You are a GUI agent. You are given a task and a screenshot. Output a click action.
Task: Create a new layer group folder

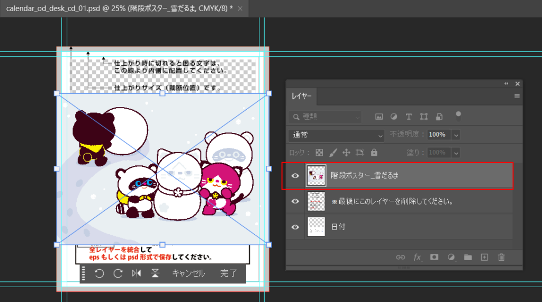point(467,257)
